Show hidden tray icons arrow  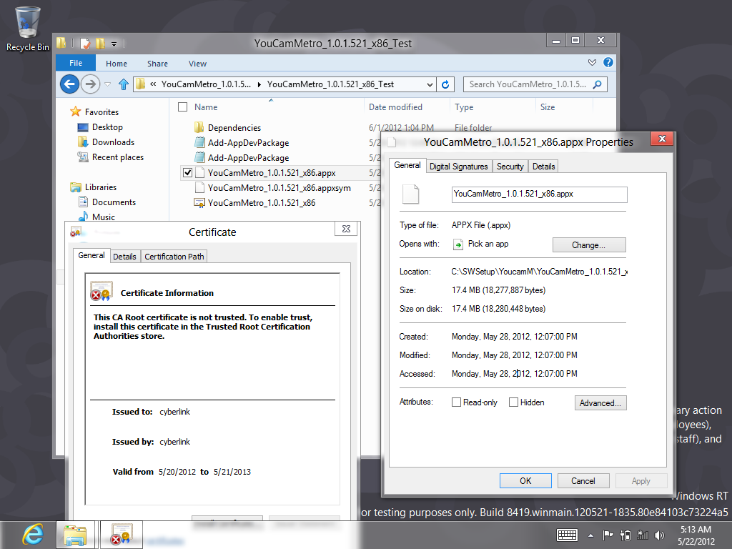click(x=590, y=535)
